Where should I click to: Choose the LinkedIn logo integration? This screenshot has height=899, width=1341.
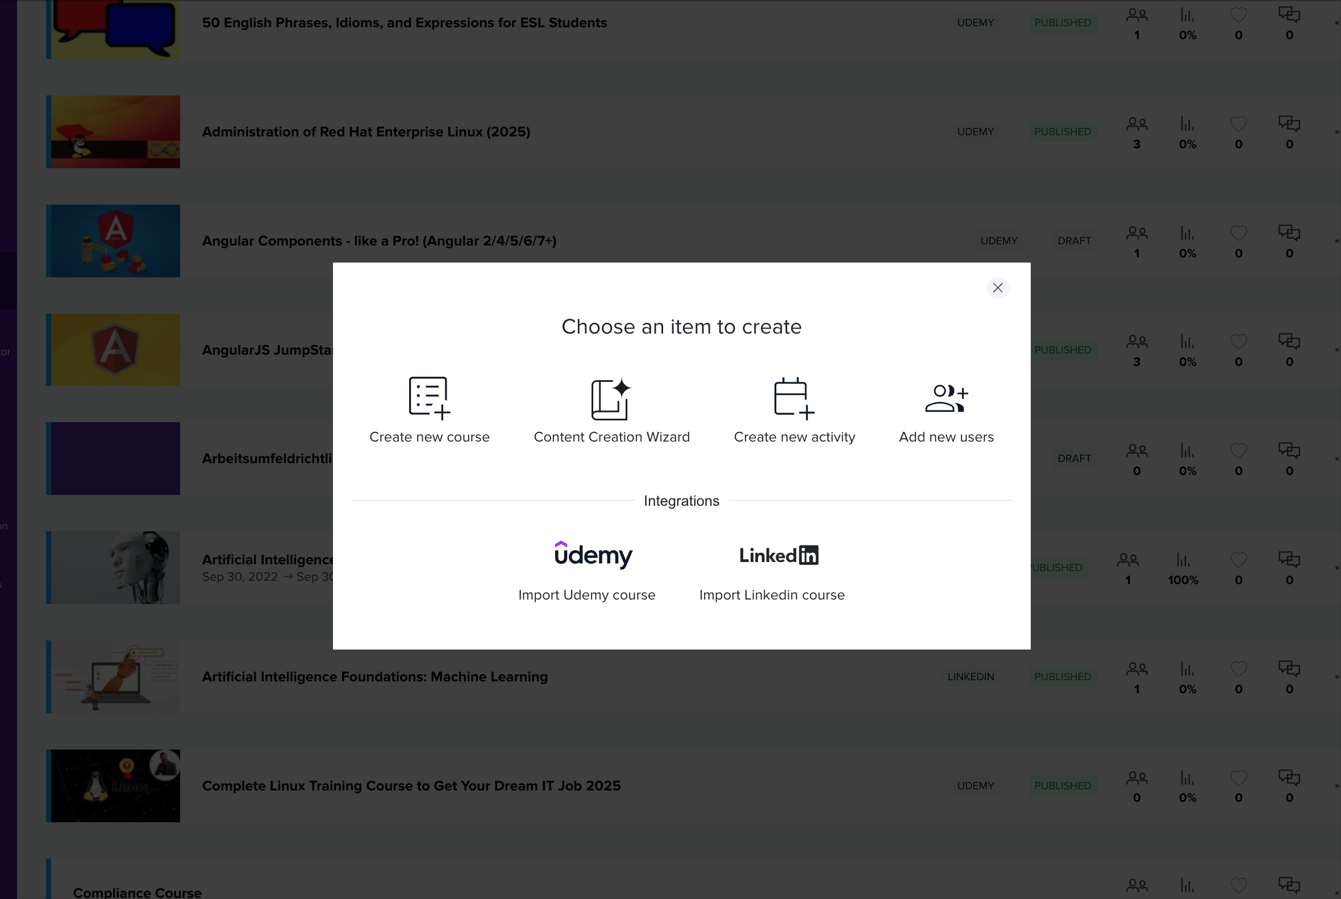click(778, 555)
